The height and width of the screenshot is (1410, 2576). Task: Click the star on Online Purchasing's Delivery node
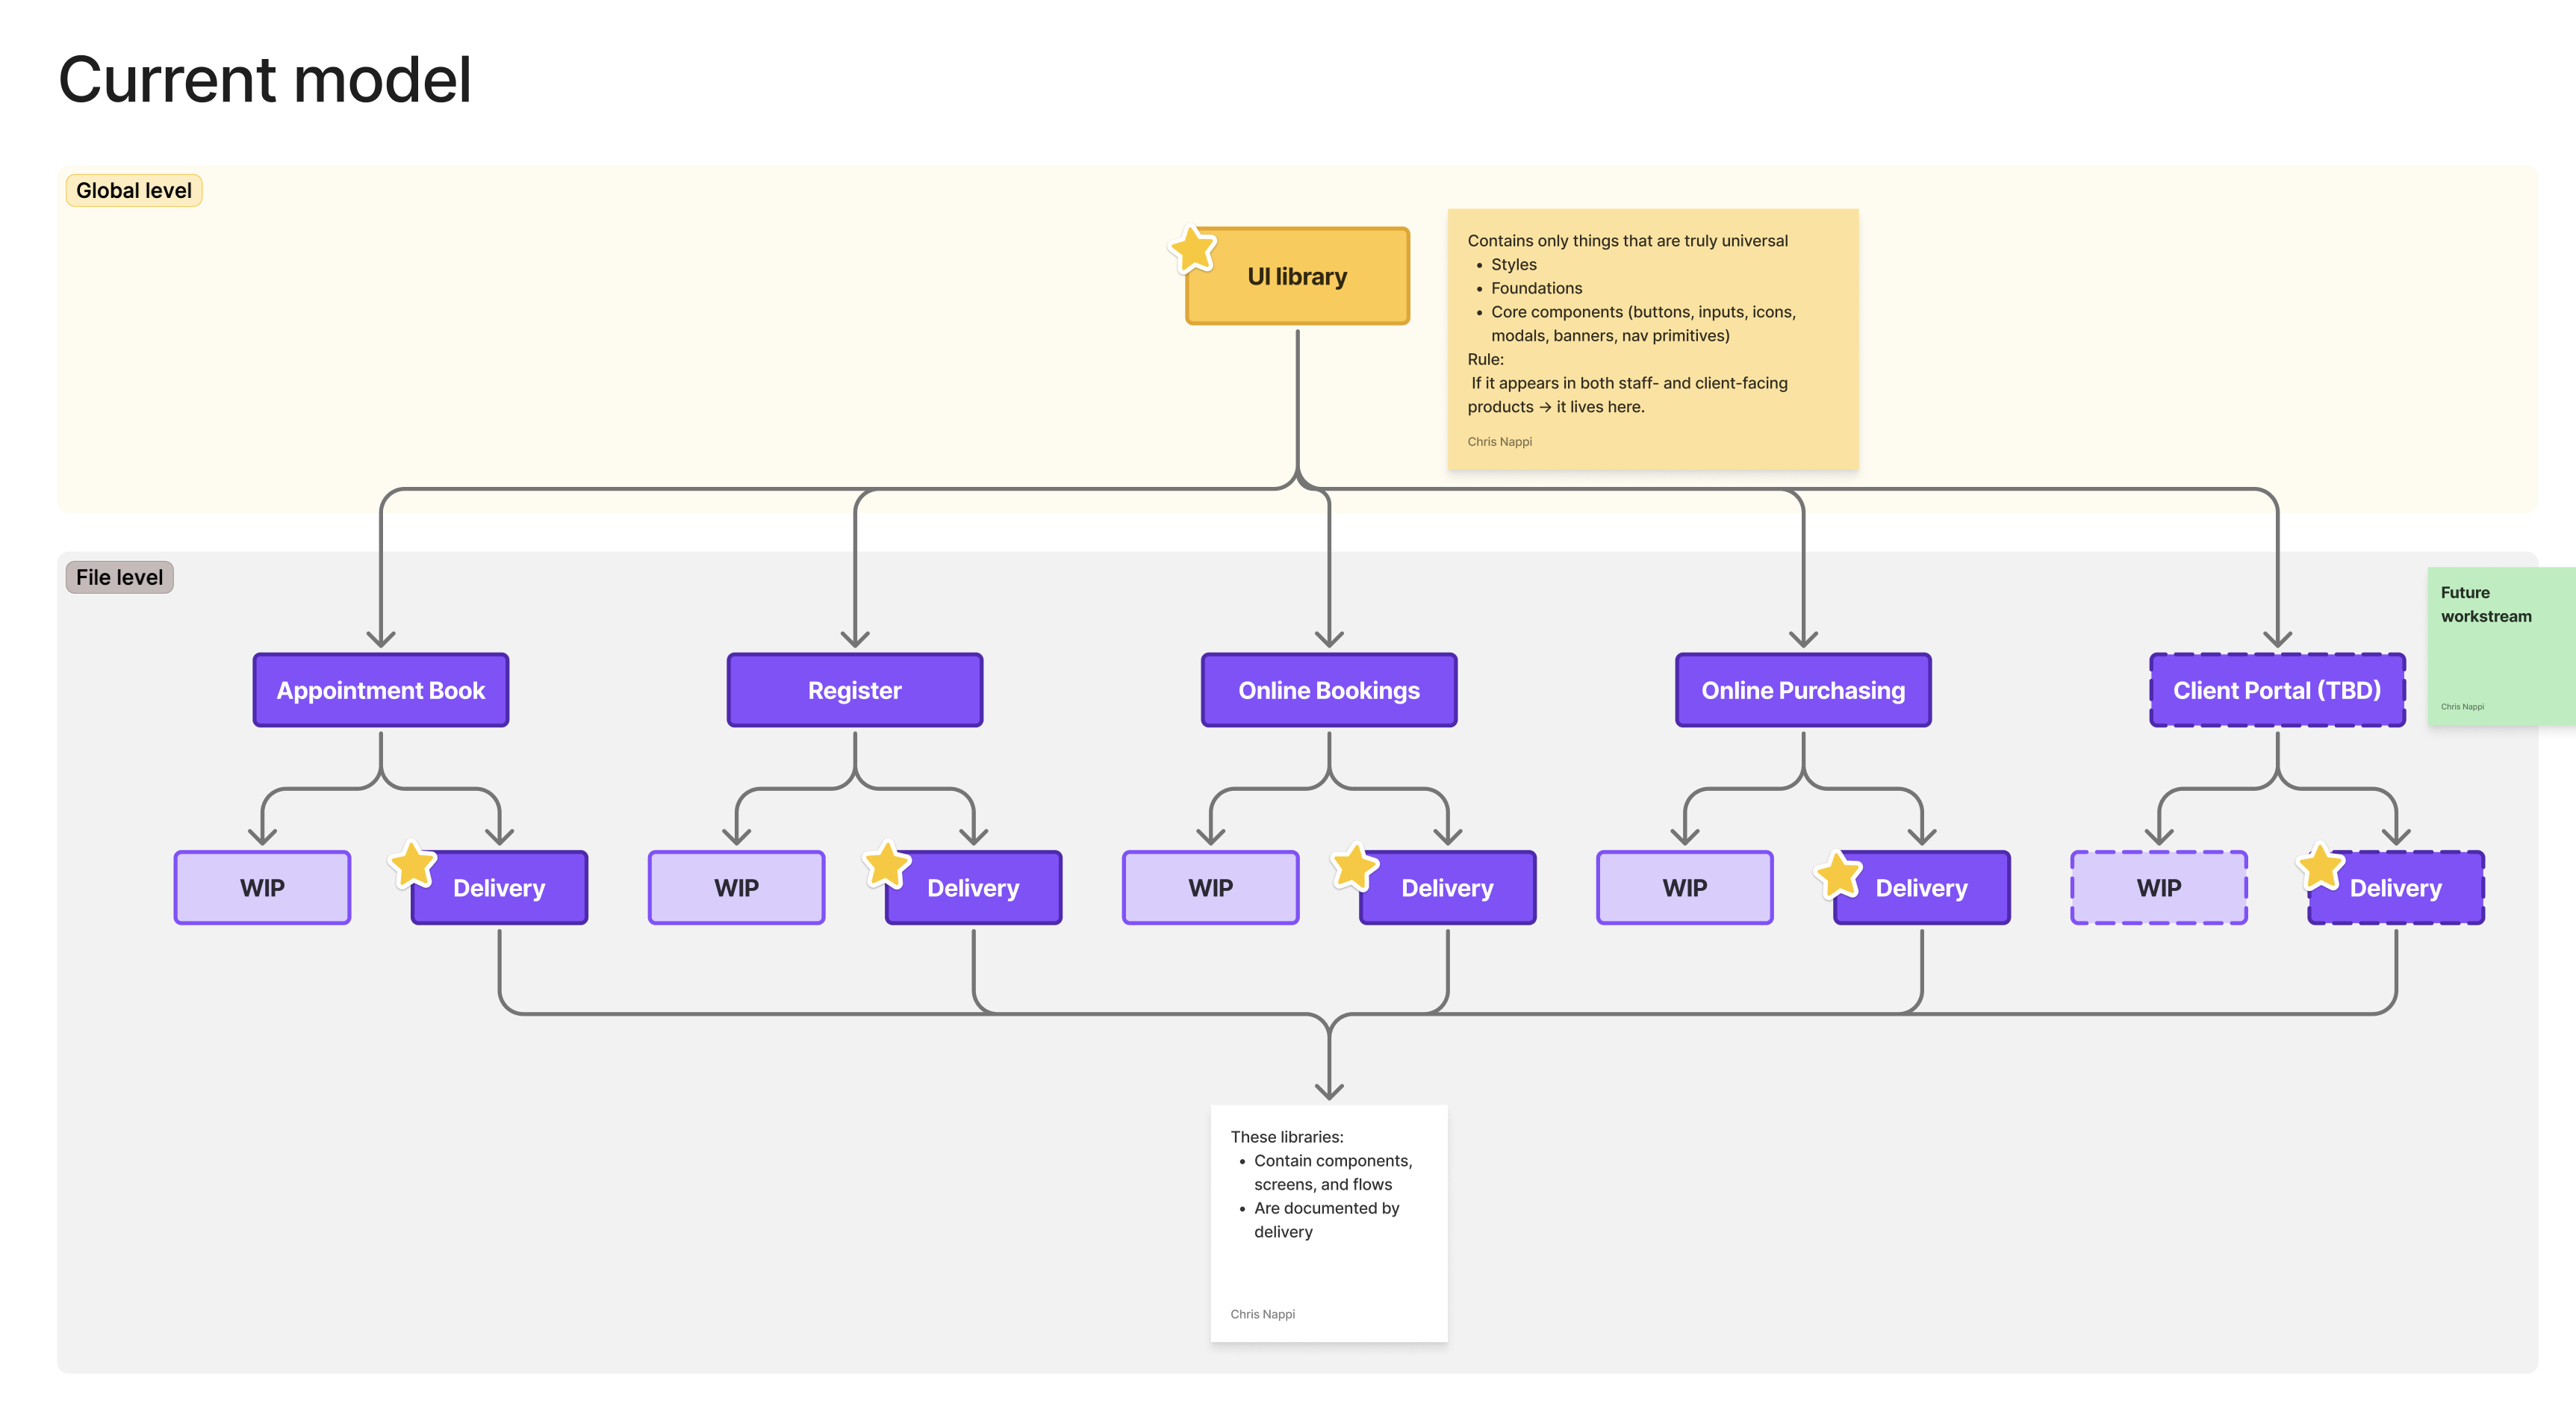click(x=1838, y=875)
